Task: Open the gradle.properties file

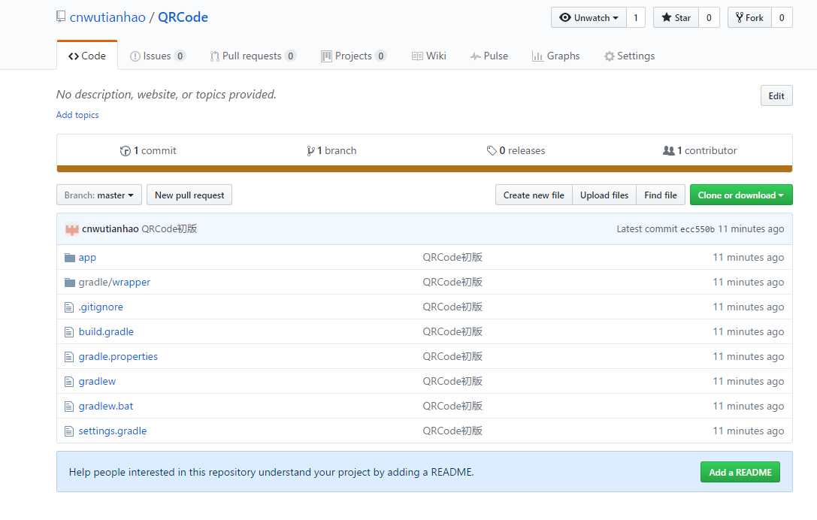Action: (118, 357)
